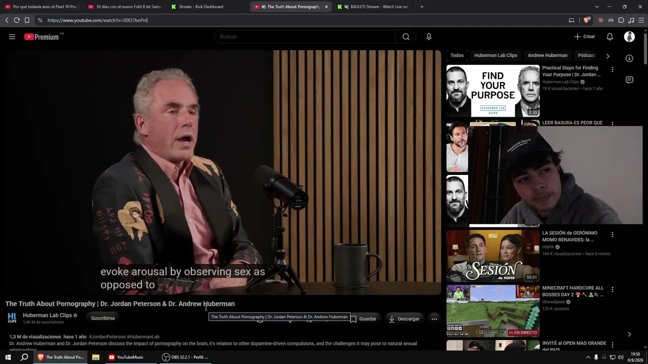This screenshot has width=648, height=364.
Task: Open more actions menu below the video
Action: click(x=434, y=319)
